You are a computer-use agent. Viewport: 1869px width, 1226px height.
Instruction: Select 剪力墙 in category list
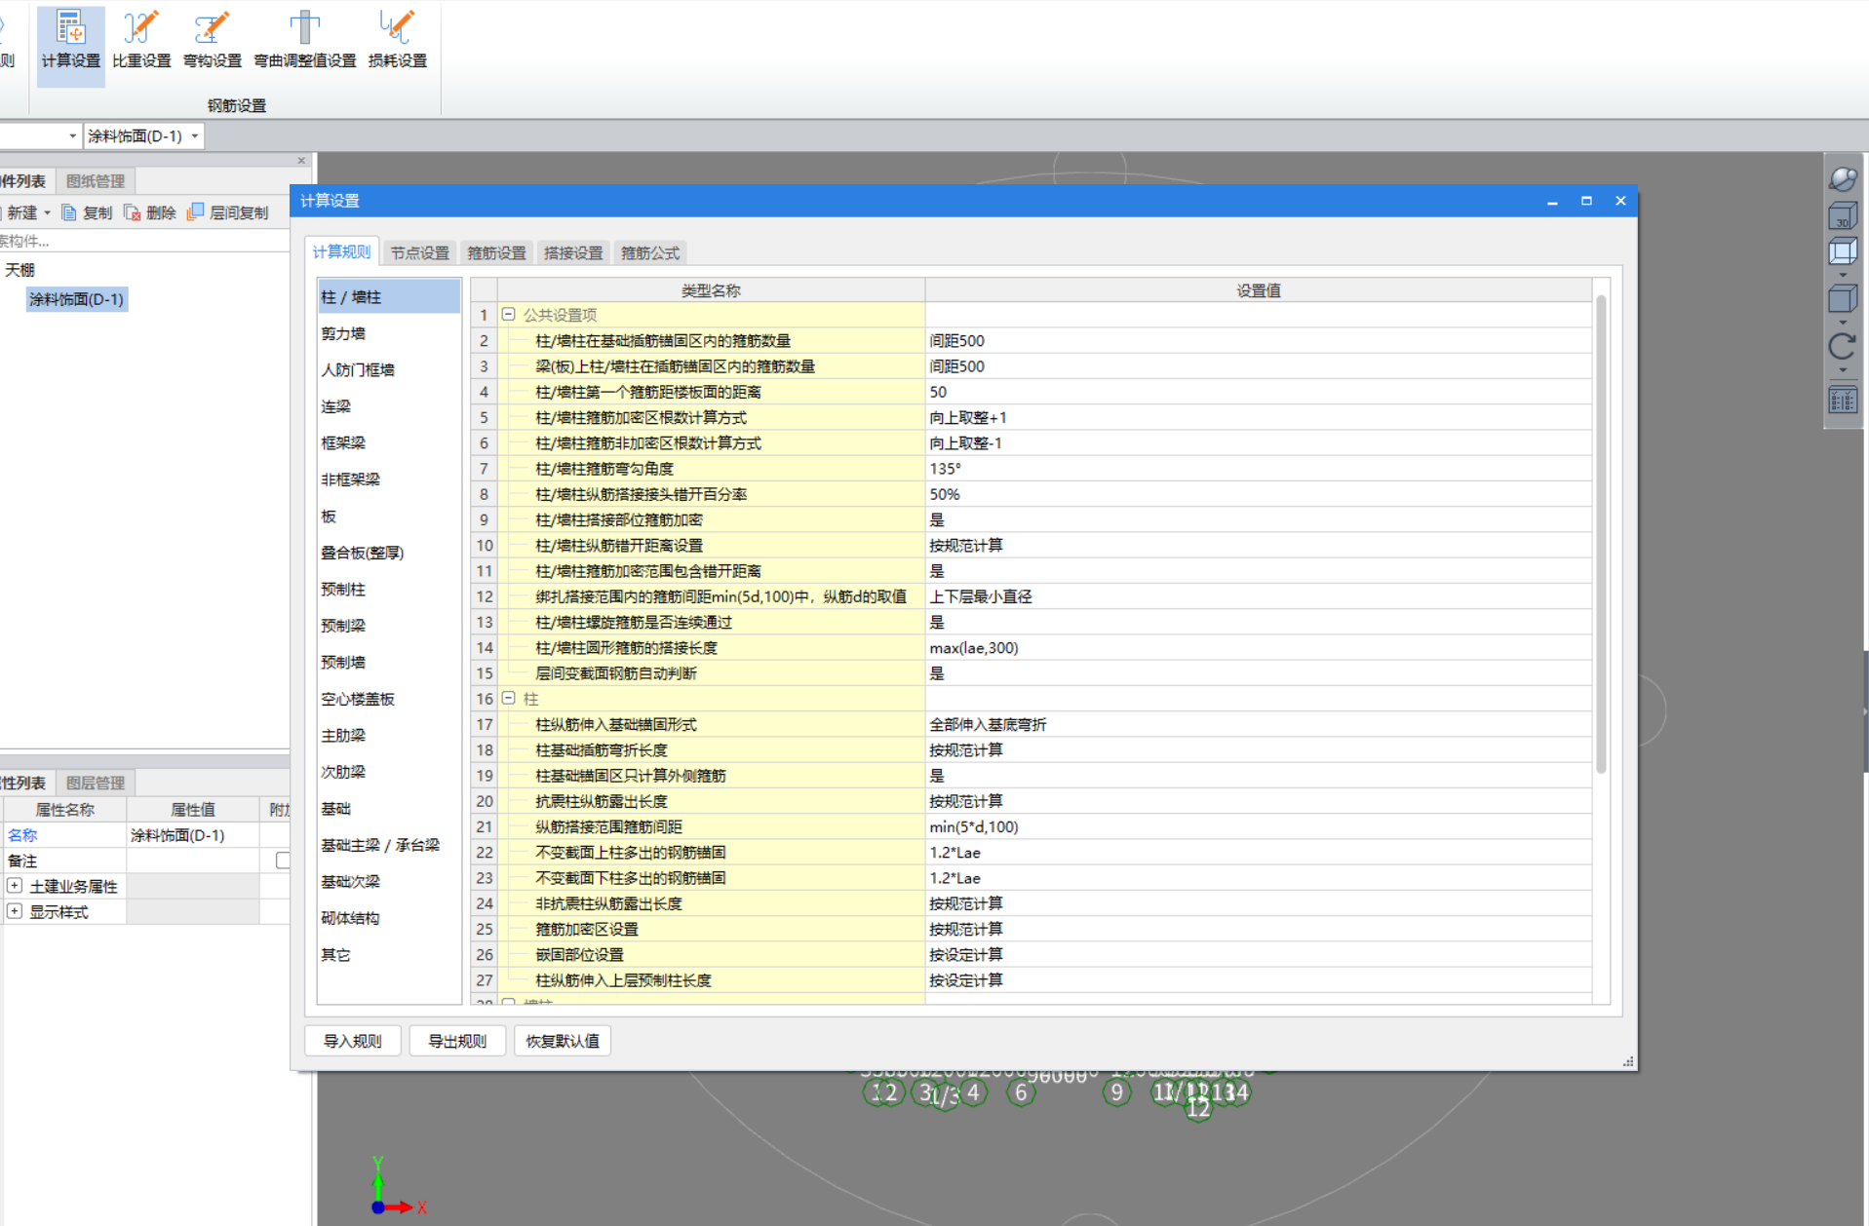[x=388, y=333]
